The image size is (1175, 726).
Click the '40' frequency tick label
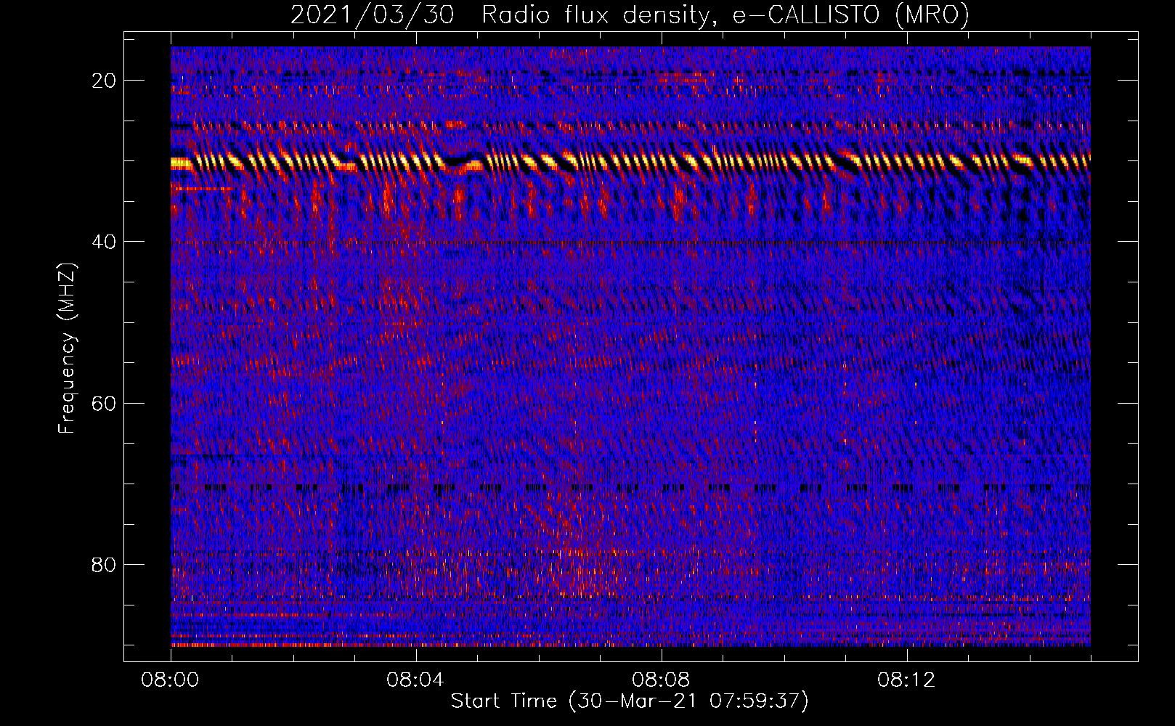[x=105, y=242]
